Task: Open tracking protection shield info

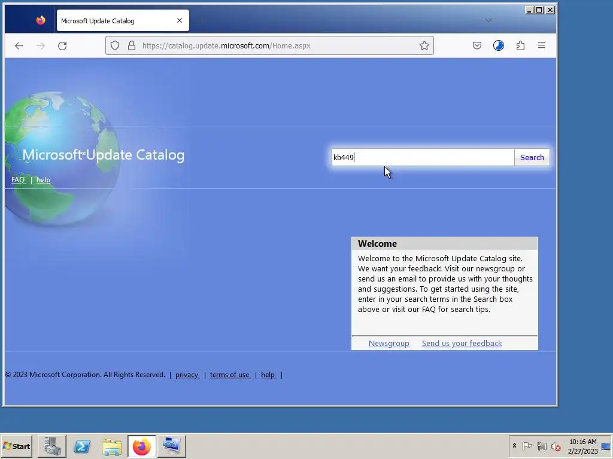Action: coord(115,45)
